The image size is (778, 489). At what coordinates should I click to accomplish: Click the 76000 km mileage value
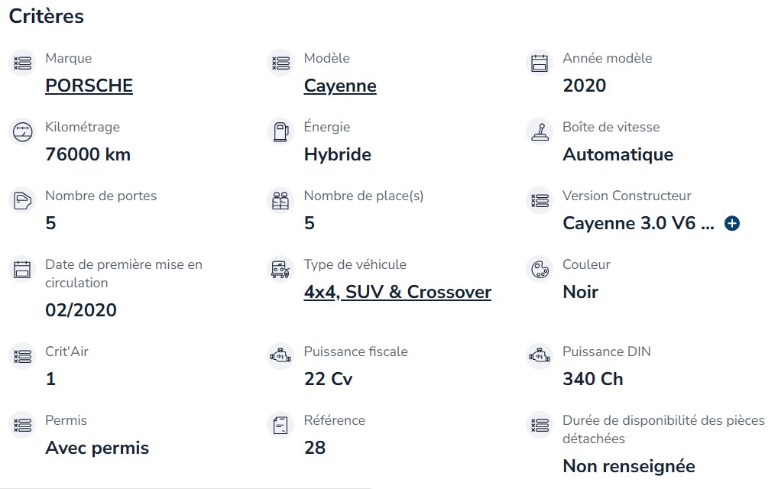point(88,155)
